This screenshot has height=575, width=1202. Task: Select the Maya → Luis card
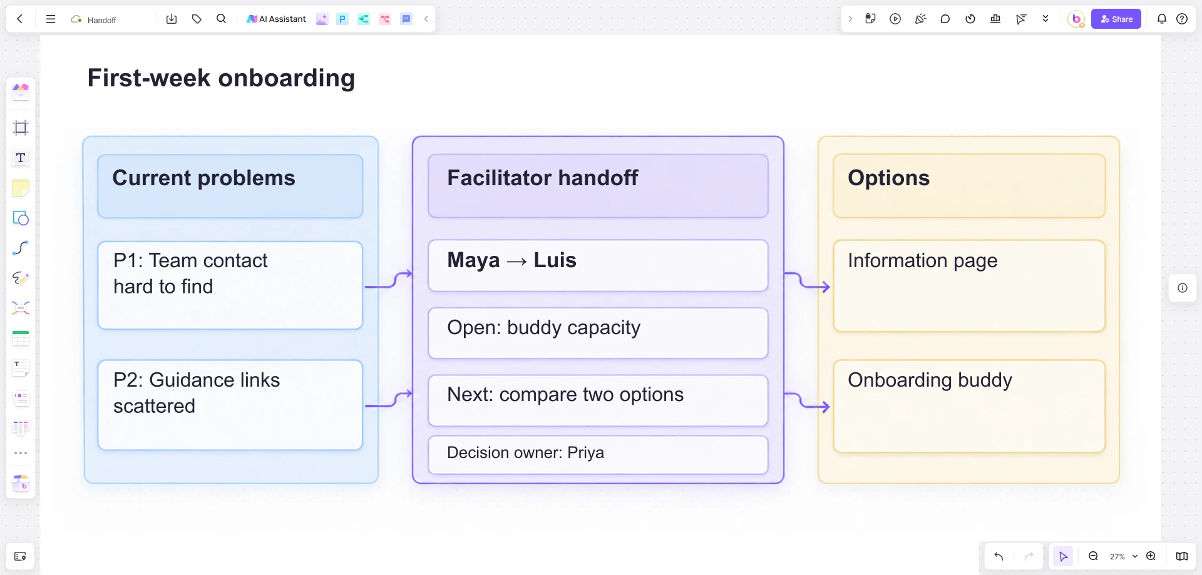coord(598,265)
